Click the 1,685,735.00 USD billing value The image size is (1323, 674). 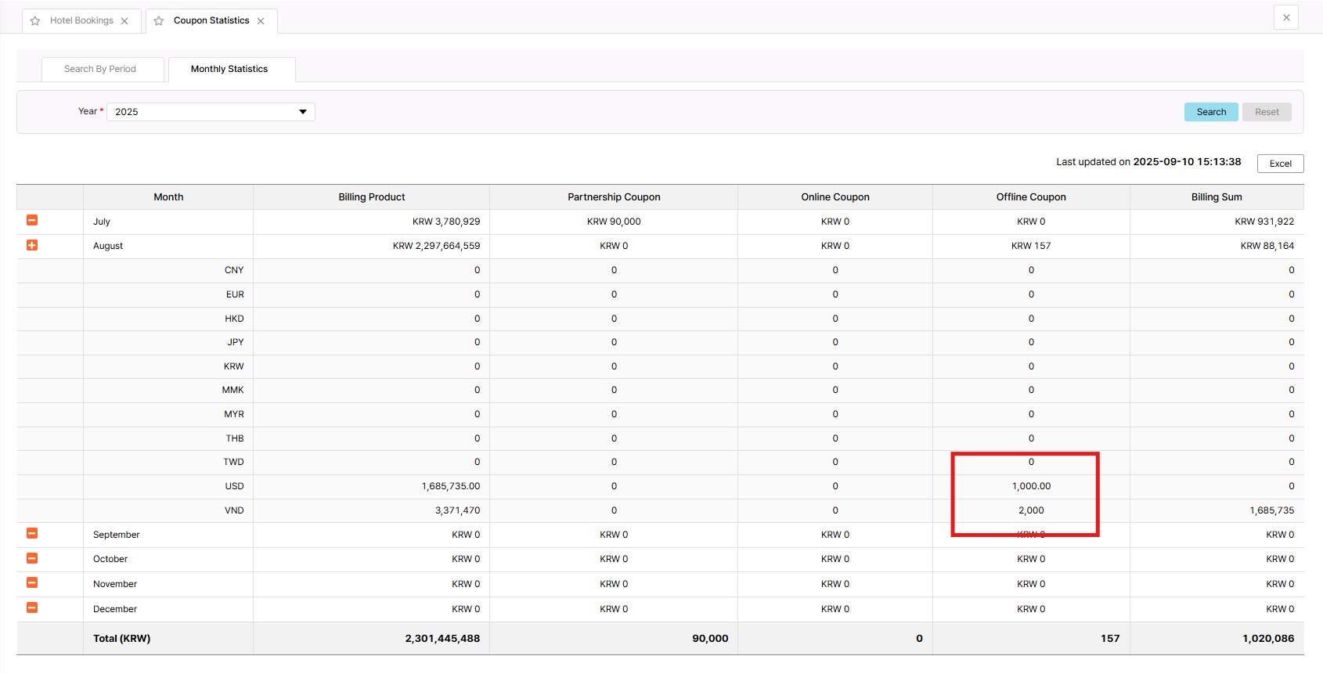(451, 486)
